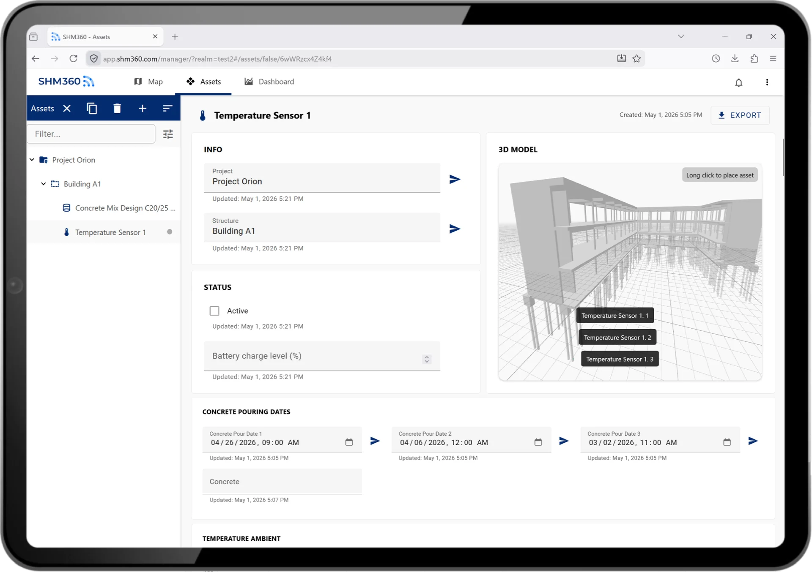Toggle the Active checkbox
Screen dimensions: 812x572
pos(214,311)
